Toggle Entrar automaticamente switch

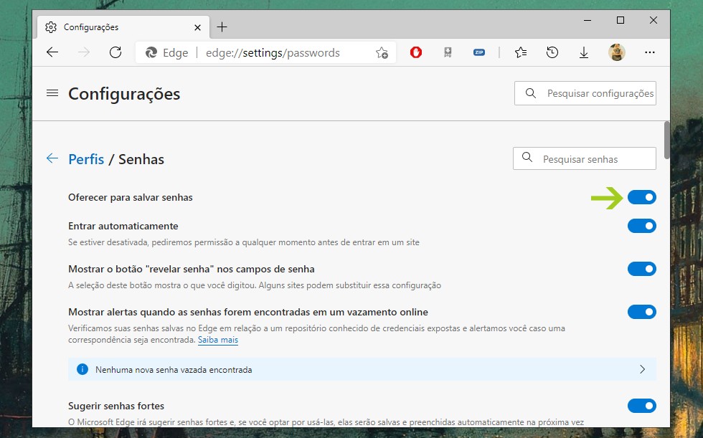click(x=641, y=226)
